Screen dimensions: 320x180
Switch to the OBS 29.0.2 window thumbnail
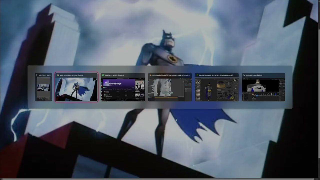tap(43, 87)
